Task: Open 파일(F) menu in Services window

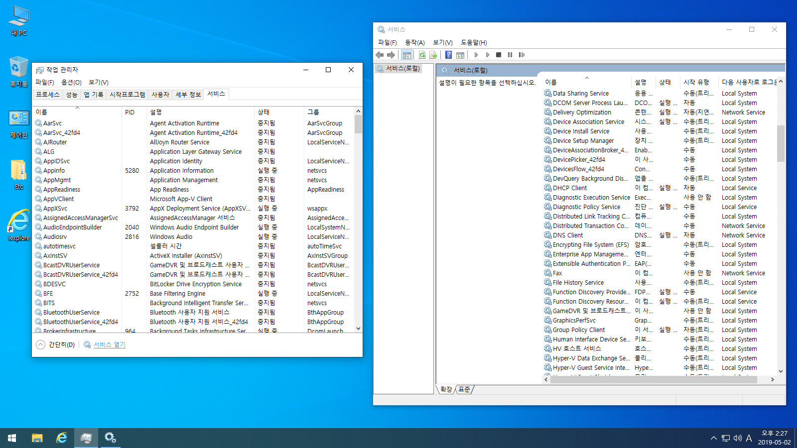Action: coord(387,42)
